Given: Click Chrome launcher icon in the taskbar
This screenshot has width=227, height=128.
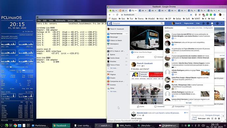Looking at the screenshot, I should [x=15, y=126].
